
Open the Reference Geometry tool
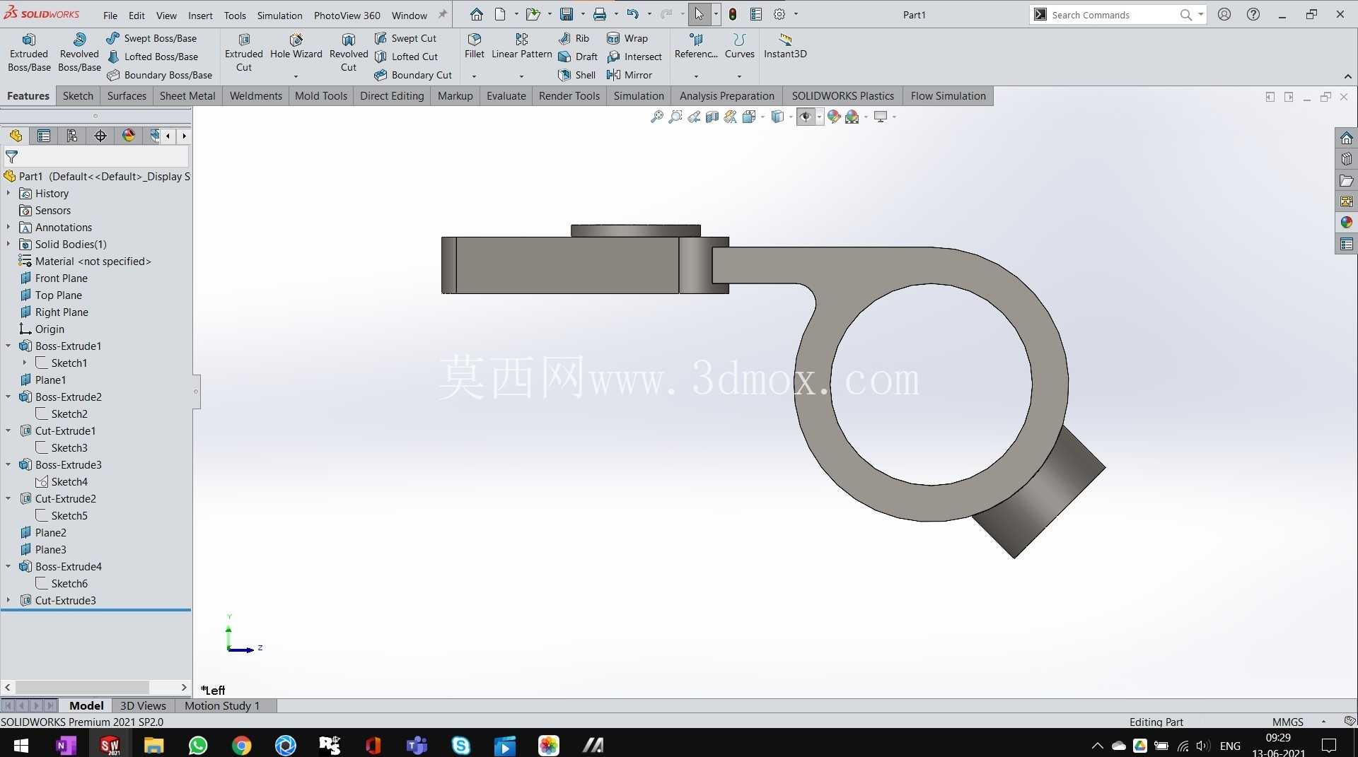pyautogui.click(x=696, y=46)
